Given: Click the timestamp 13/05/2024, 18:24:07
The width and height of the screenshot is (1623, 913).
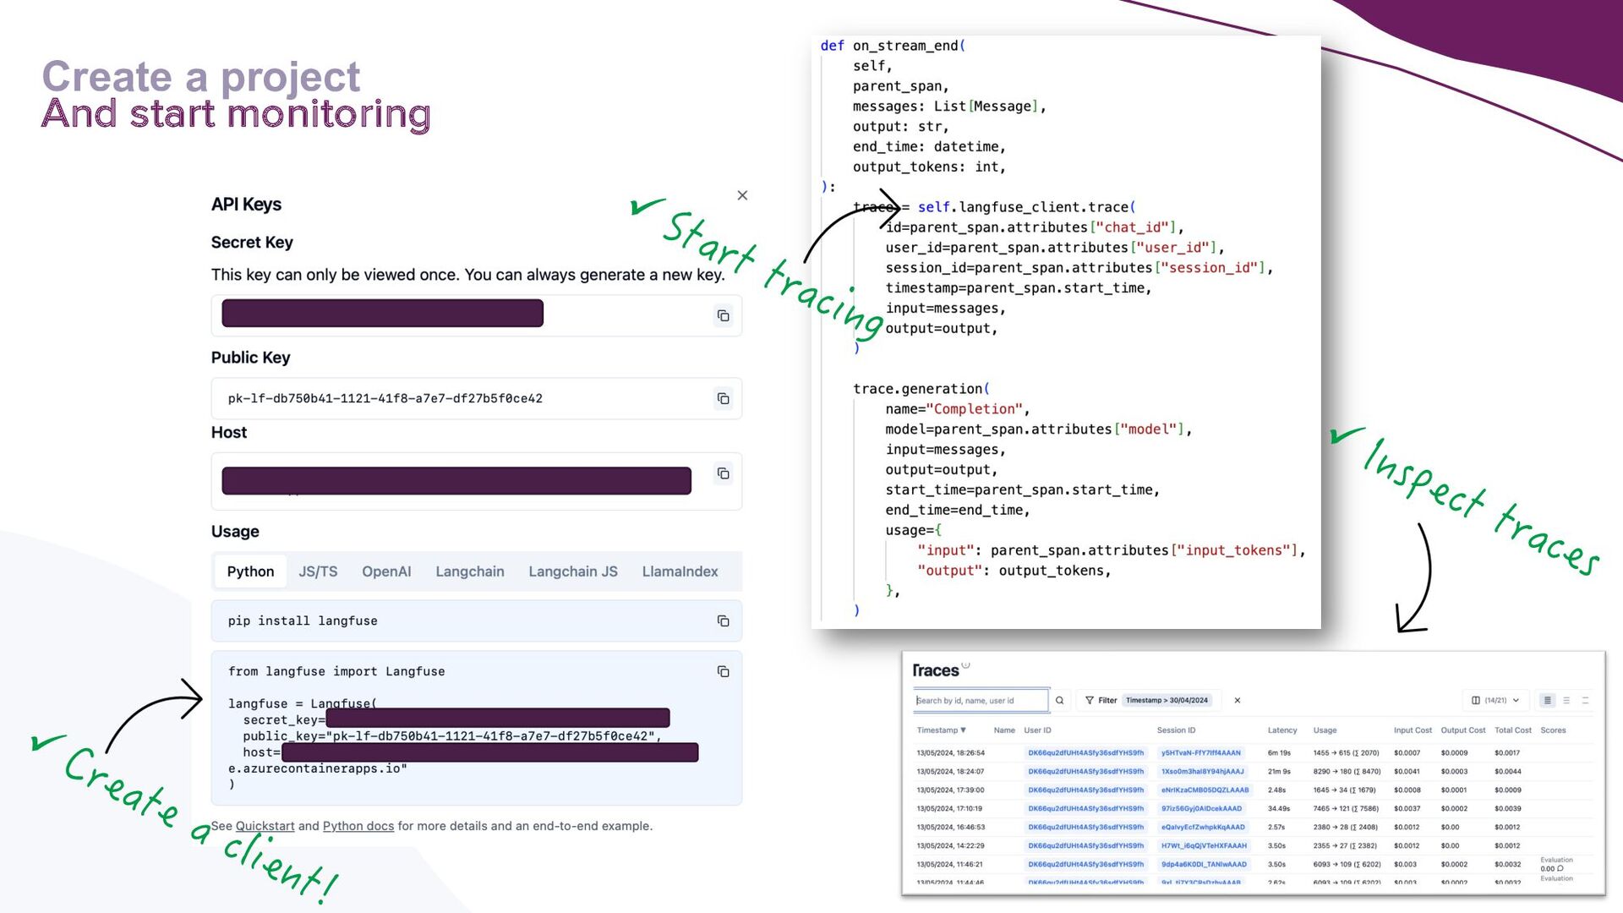Looking at the screenshot, I should 950,771.
